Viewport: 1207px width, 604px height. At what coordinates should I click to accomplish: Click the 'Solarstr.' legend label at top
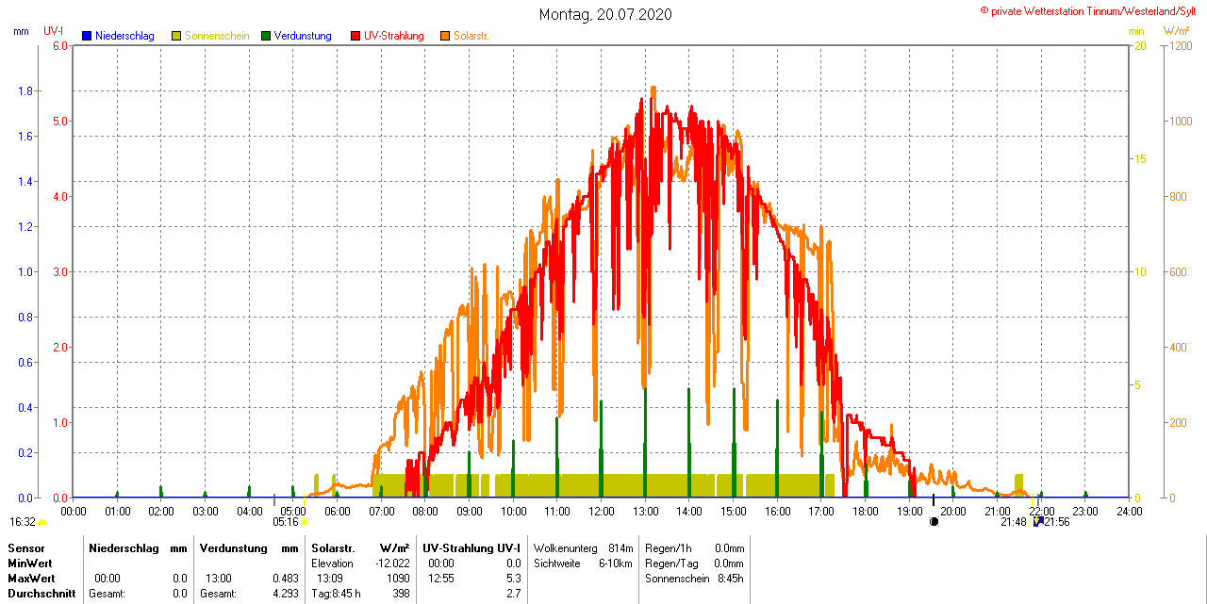pos(471,36)
